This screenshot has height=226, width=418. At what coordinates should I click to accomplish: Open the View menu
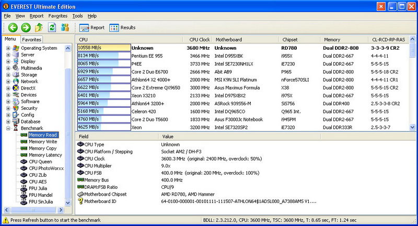point(20,16)
